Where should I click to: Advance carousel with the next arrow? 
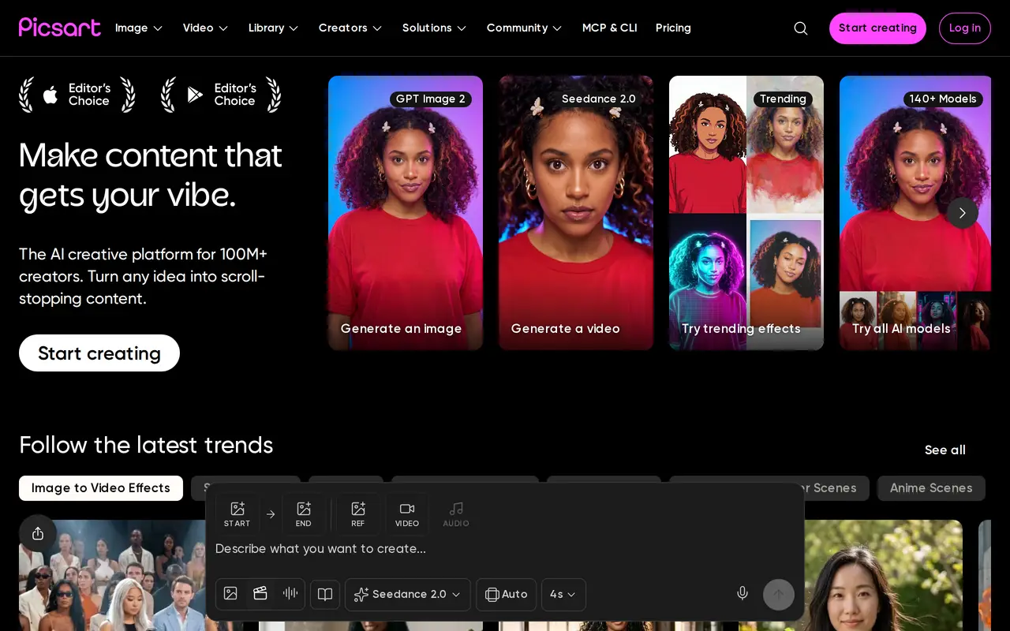pyautogui.click(x=962, y=213)
